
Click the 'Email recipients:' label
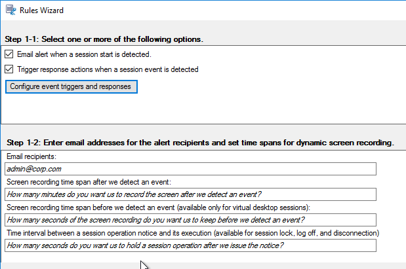coord(31,156)
